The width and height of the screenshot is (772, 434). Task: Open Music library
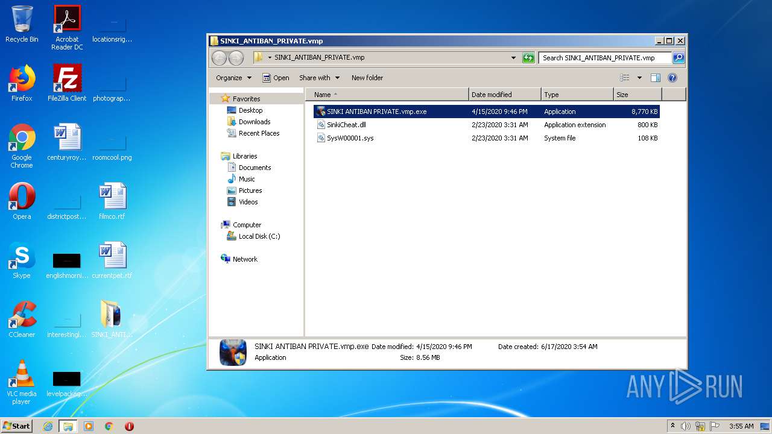247,179
